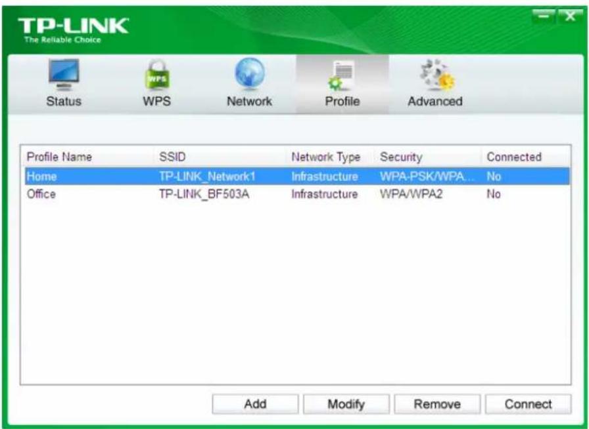Click Infrastructure in the Office row
The height and width of the screenshot is (429, 589).
pyautogui.click(x=325, y=194)
